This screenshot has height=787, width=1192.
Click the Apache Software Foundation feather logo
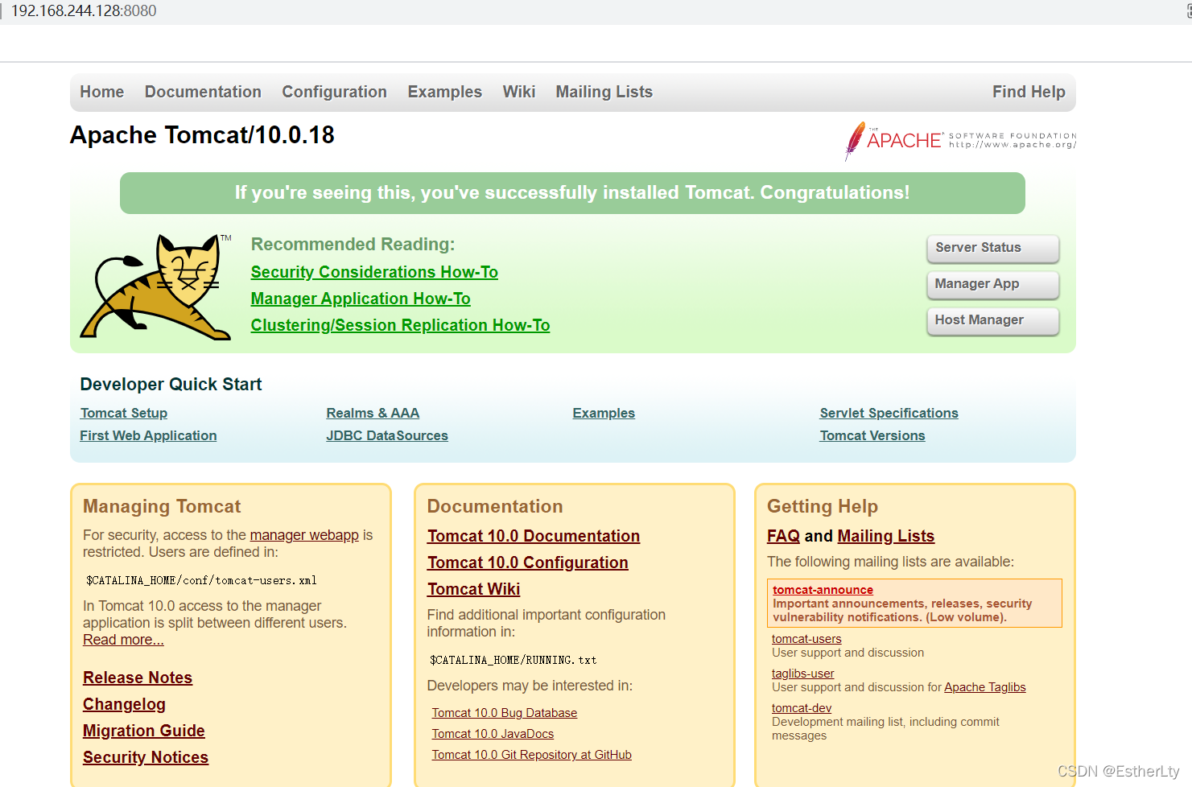point(959,141)
